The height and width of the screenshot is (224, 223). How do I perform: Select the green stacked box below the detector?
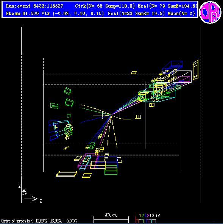[x=111, y=170]
